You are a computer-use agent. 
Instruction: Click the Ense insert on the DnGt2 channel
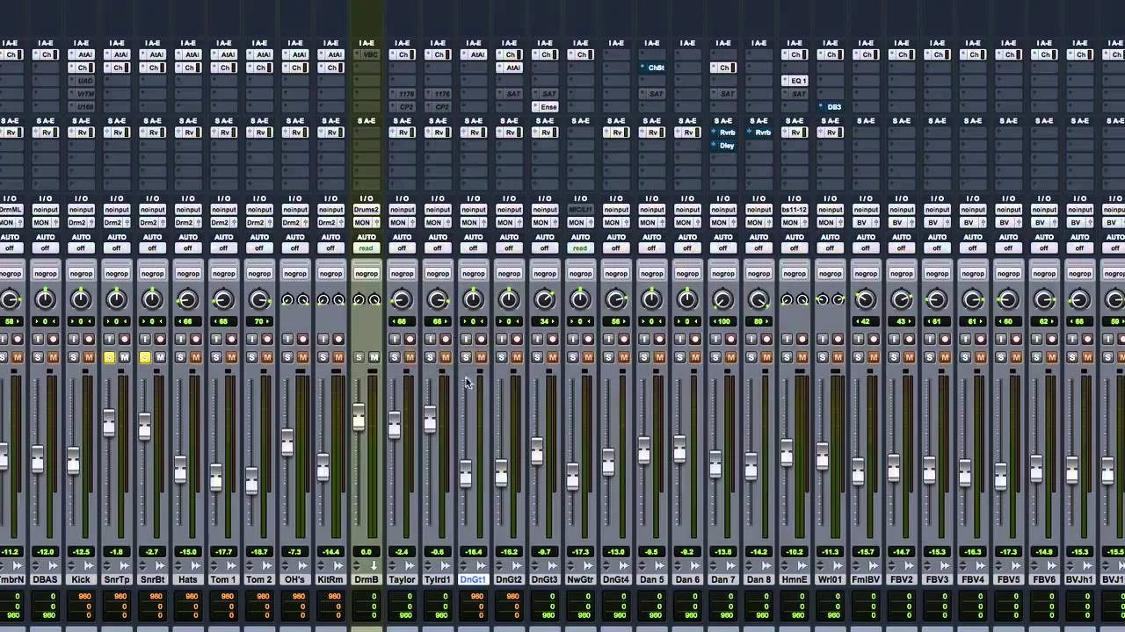pos(546,106)
